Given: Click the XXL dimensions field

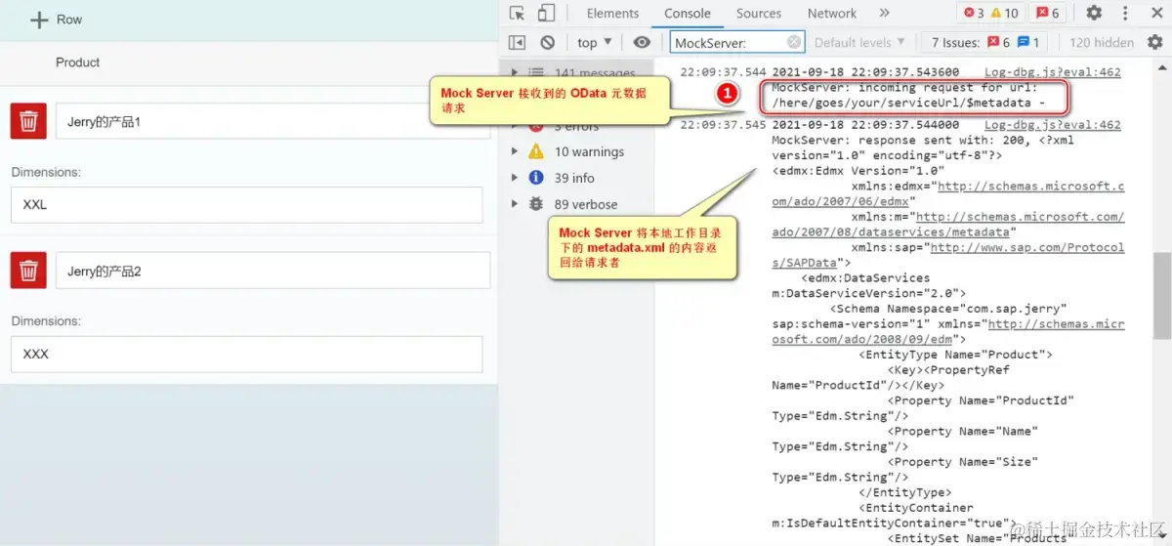Looking at the screenshot, I should [247, 205].
